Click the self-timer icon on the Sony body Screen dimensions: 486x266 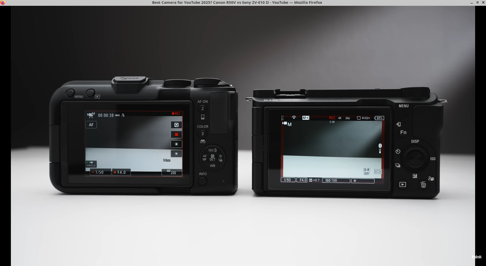tap(398, 151)
